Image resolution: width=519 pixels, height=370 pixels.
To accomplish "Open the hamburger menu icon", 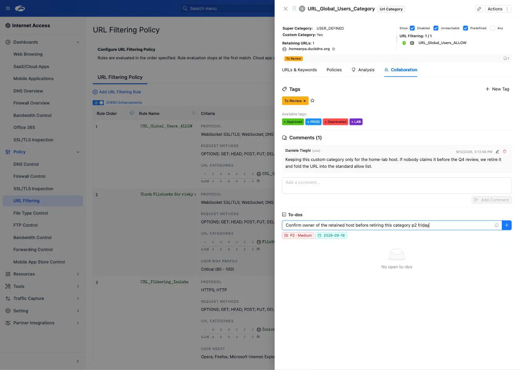I will tap(8, 8).
